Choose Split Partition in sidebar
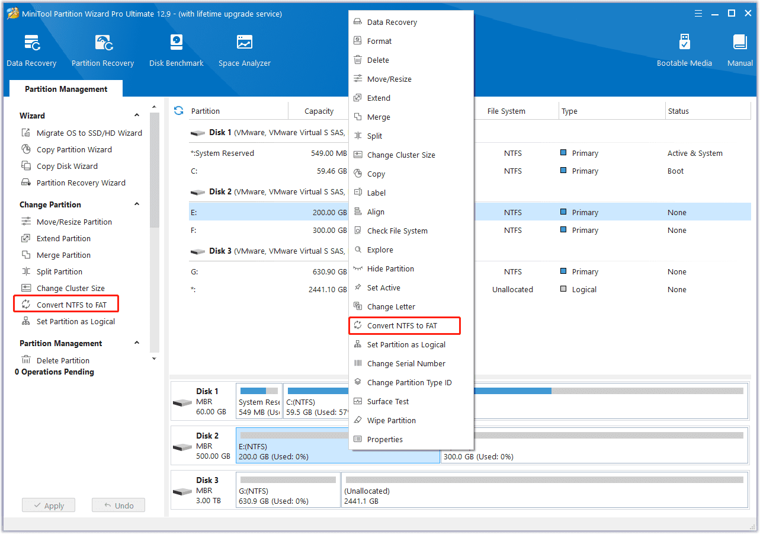760x534 pixels. click(52, 271)
